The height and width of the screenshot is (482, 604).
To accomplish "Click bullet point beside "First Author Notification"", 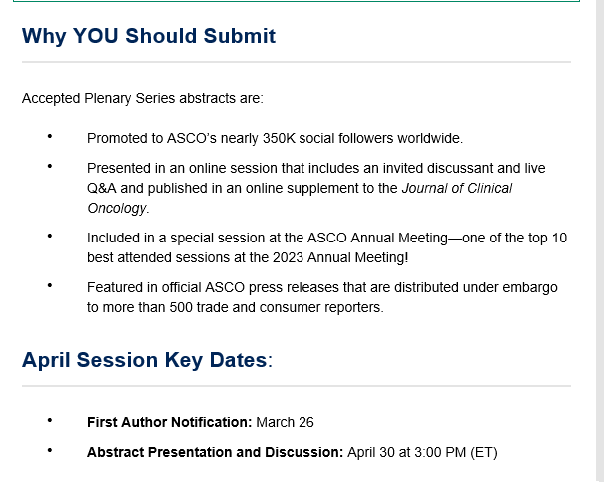I will click(50, 420).
